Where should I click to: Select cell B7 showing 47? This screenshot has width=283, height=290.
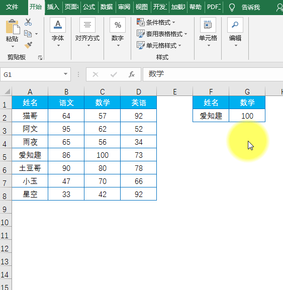click(66, 181)
